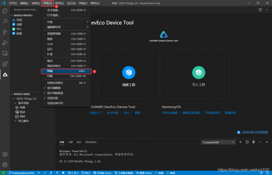
Task: Open the 1: powershell terminal dropdown
Action: [218, 142]
